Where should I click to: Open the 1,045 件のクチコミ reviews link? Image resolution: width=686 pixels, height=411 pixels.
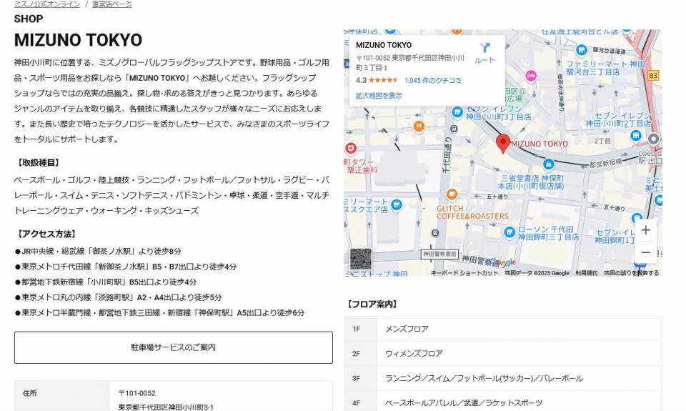[433, 81]
